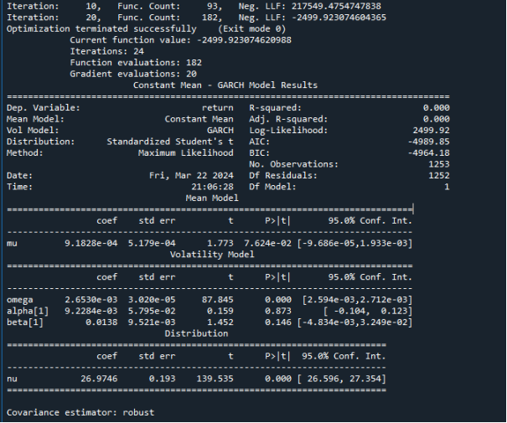507x423 pixels.
Task: Click the 'Covariance estimator: robust' line
Action: coord(80,413)
